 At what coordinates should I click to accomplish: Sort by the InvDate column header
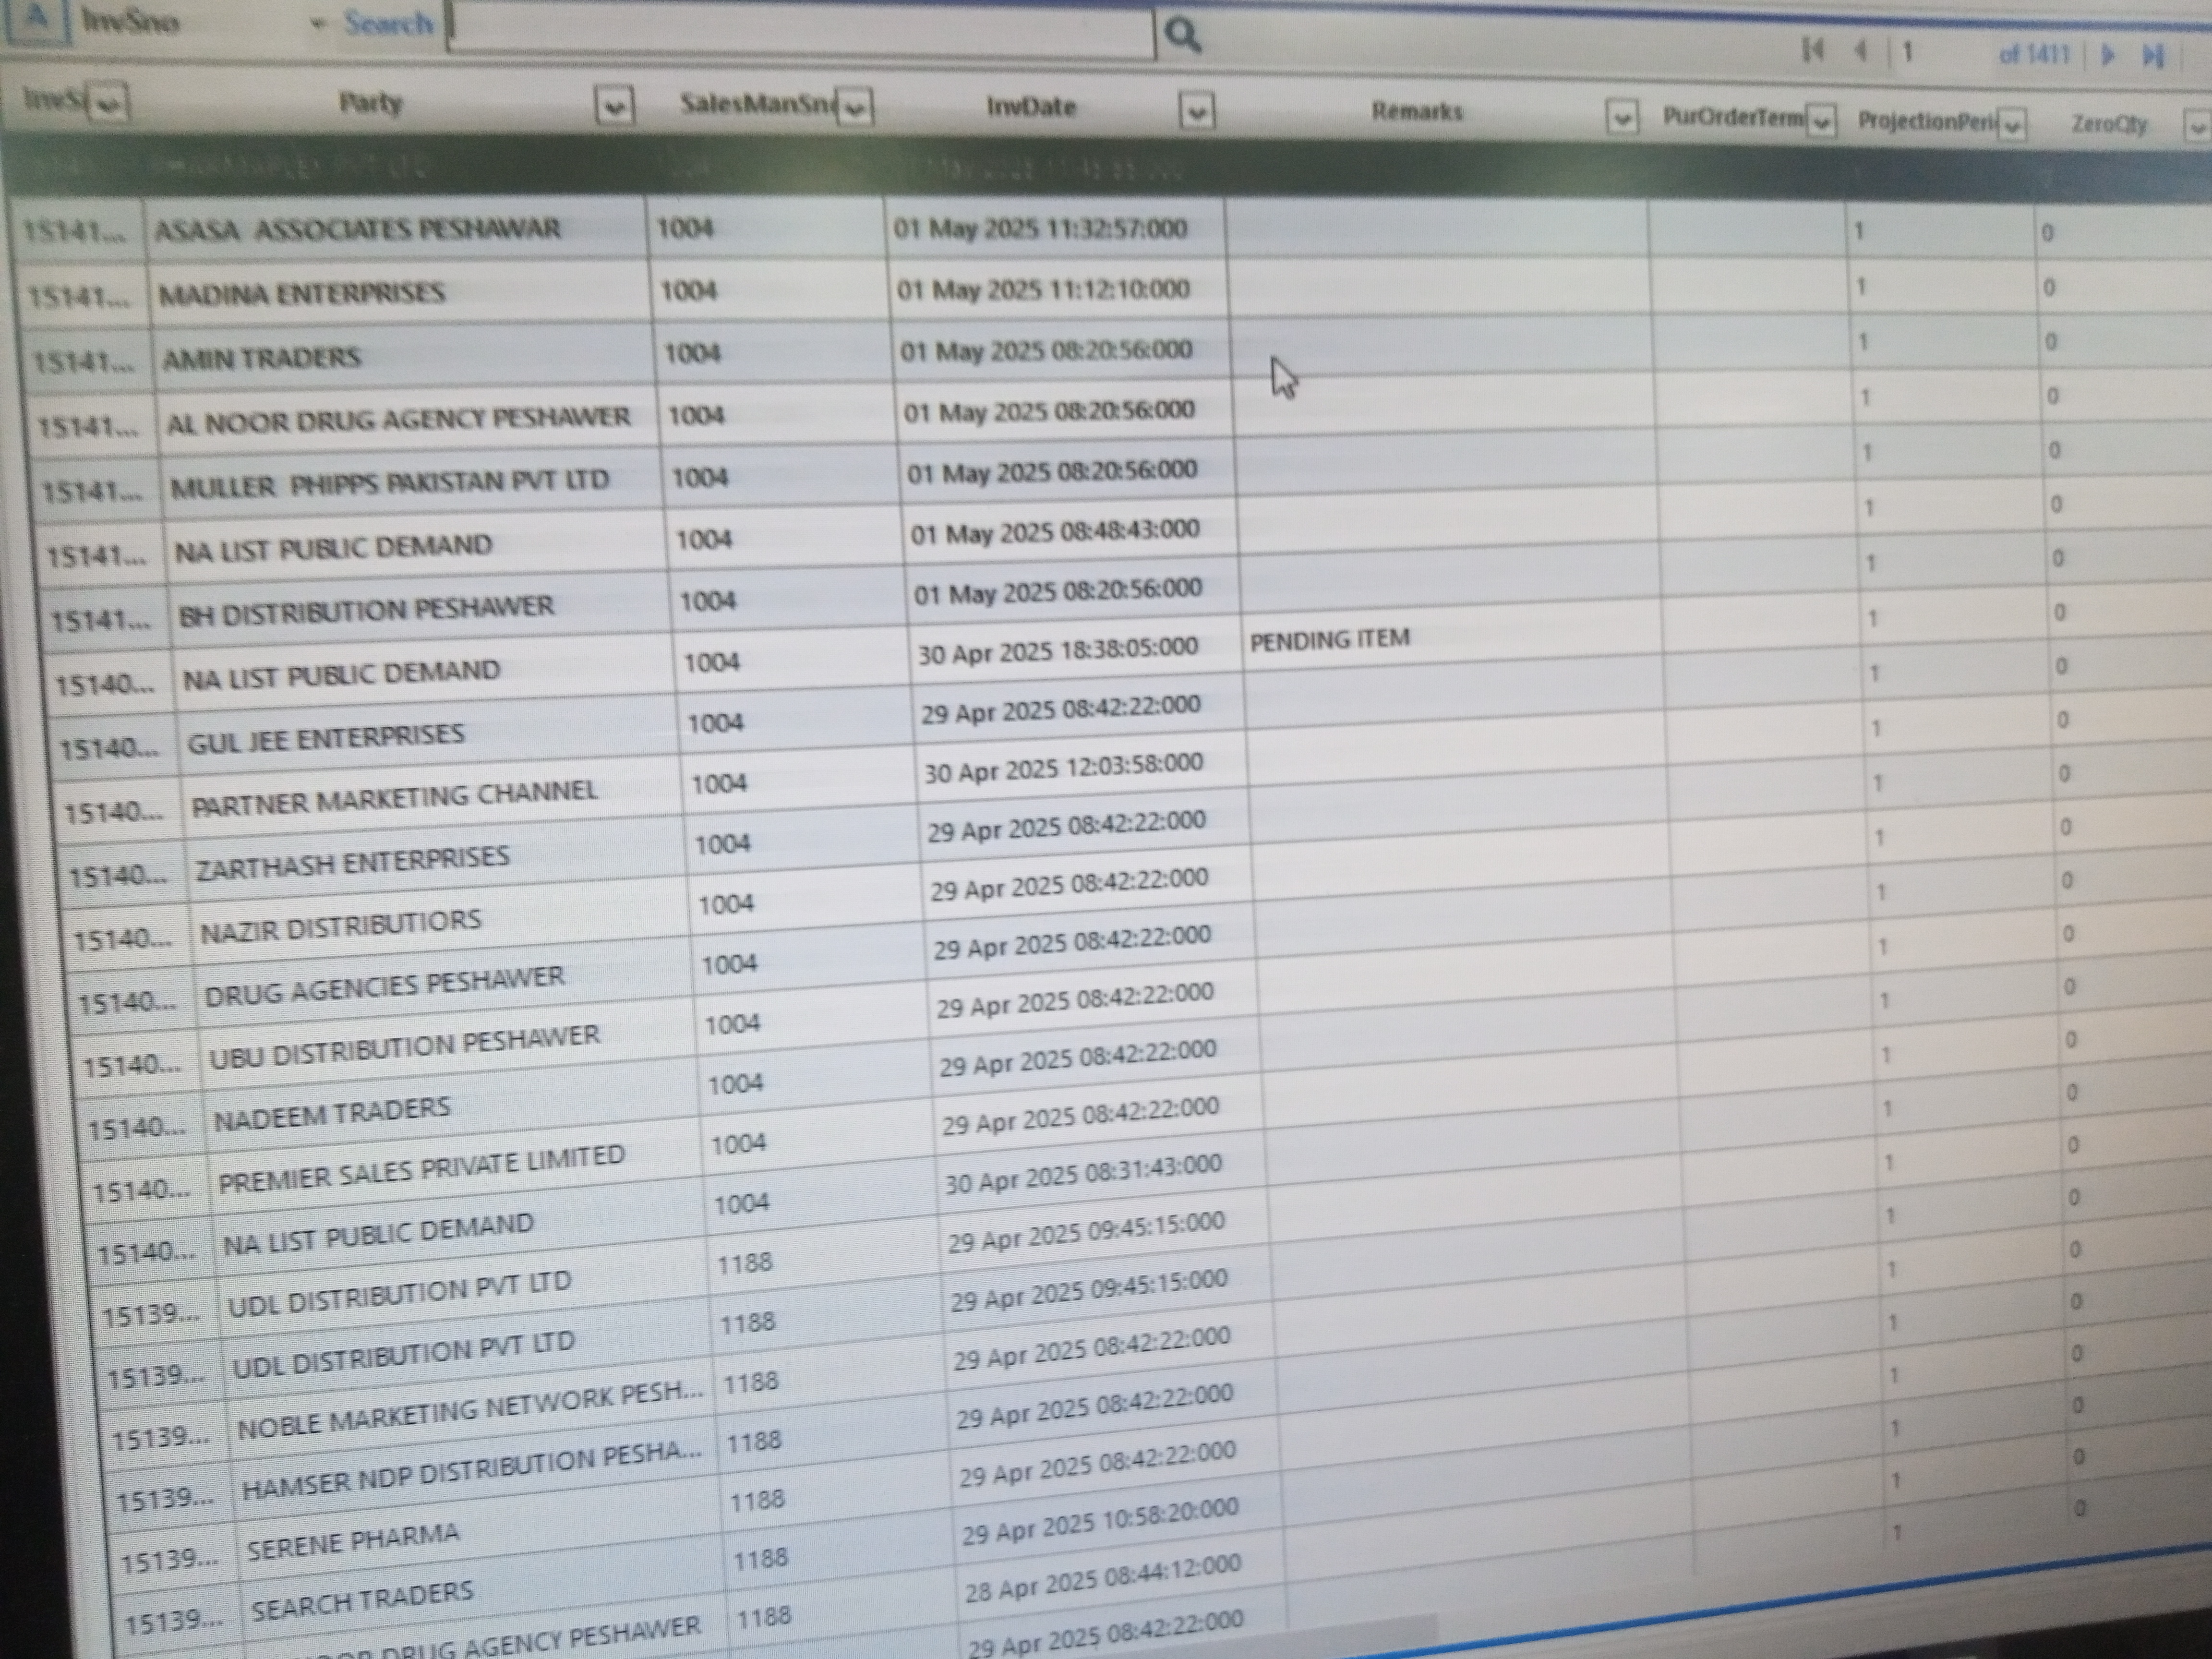[x=1030, y=107]
